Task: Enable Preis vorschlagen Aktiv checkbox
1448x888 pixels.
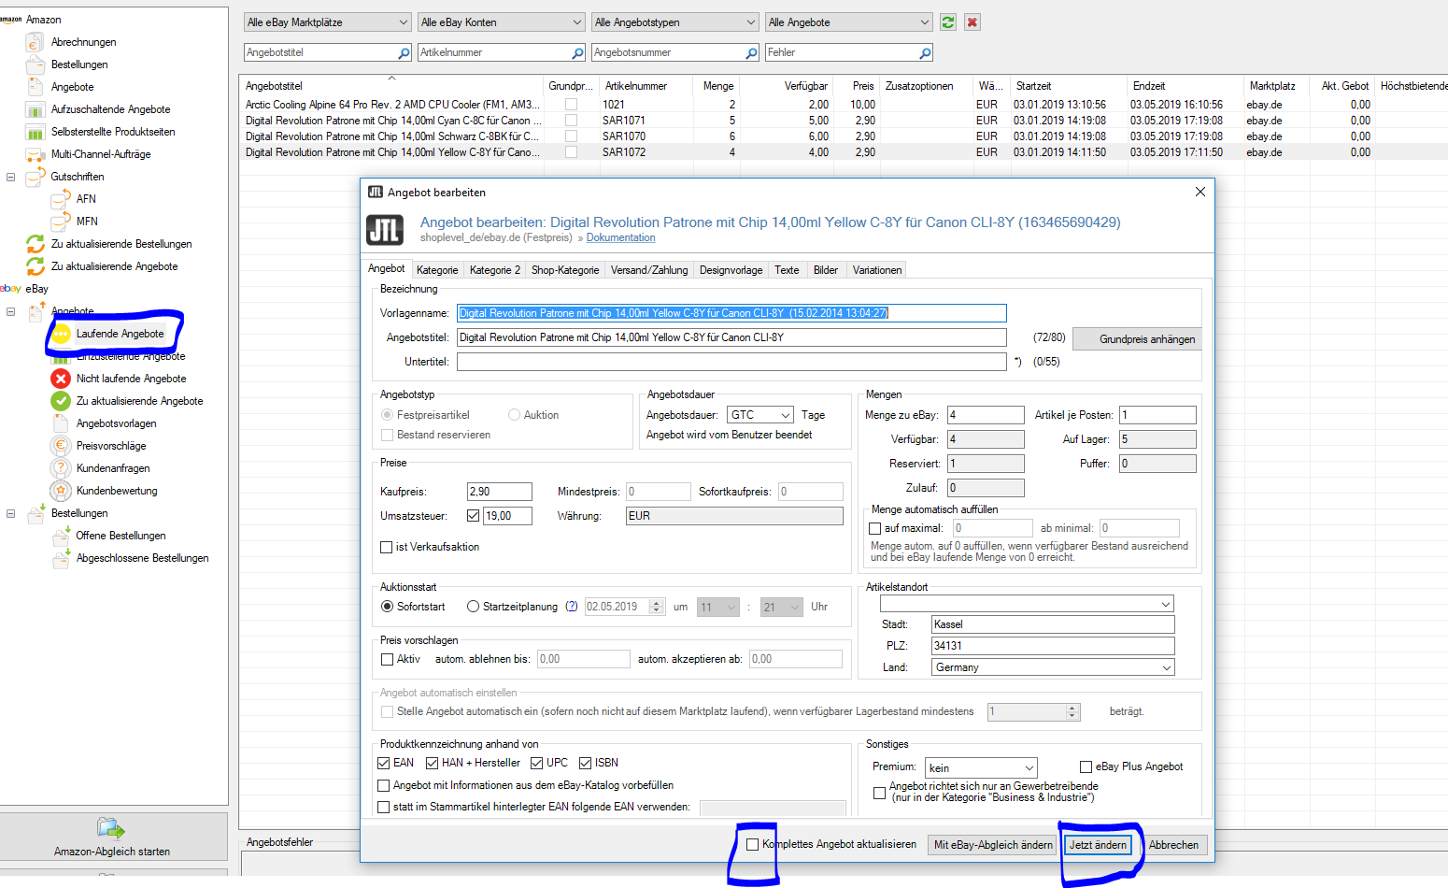Action: tap(387, 660)
